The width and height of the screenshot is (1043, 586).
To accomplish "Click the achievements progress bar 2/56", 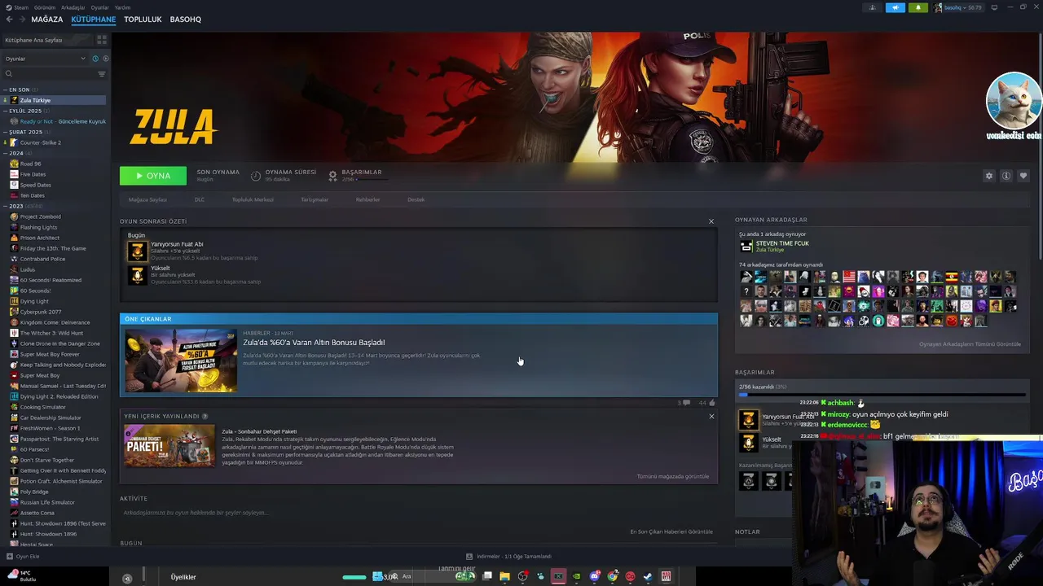I will [x=882, y=394].
